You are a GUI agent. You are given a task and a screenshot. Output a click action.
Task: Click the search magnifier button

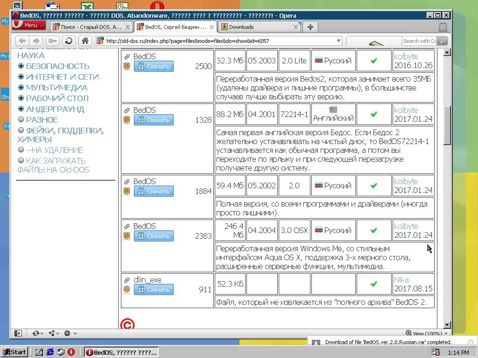443,41
